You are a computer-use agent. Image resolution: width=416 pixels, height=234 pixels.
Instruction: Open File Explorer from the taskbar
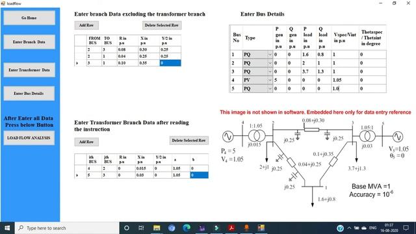(x=157, y=228)
